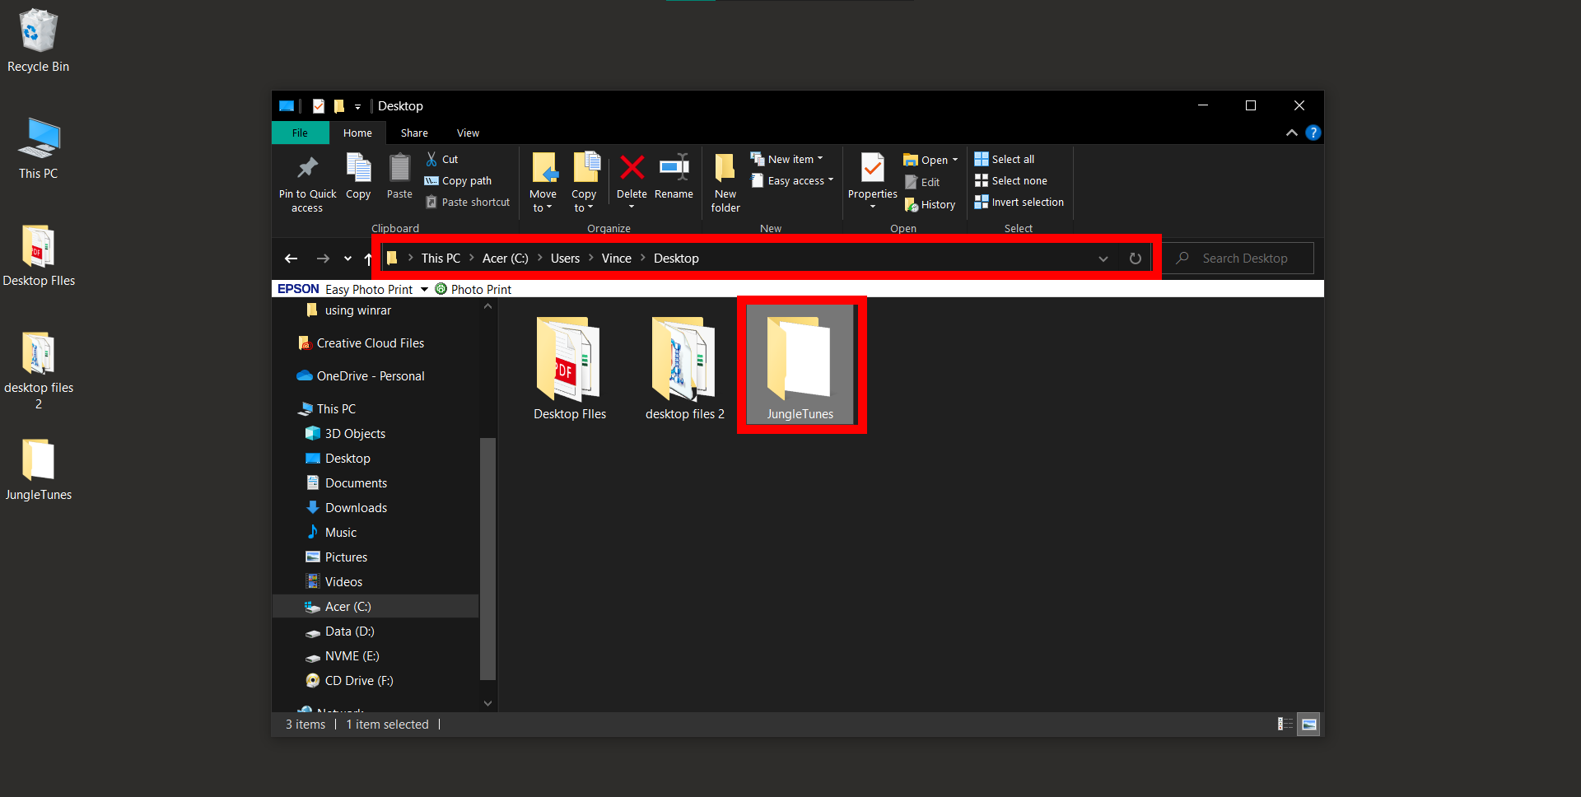Image resolution: width=1581 pixels, height=797 pixels.
Task: Click the Delete icon in the ribbon
Action: (x=632, y=177)
